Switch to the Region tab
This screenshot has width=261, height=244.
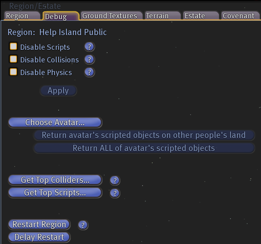pos(22,16)
